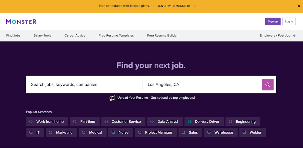Choose the Project Manager search chip

(x=156, y=133)
